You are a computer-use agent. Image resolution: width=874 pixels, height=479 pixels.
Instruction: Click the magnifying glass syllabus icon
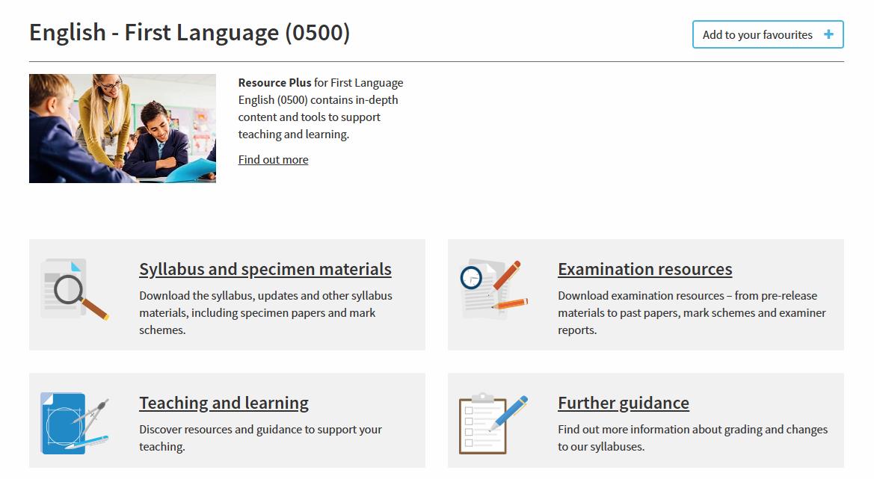[x=73, y=289]
